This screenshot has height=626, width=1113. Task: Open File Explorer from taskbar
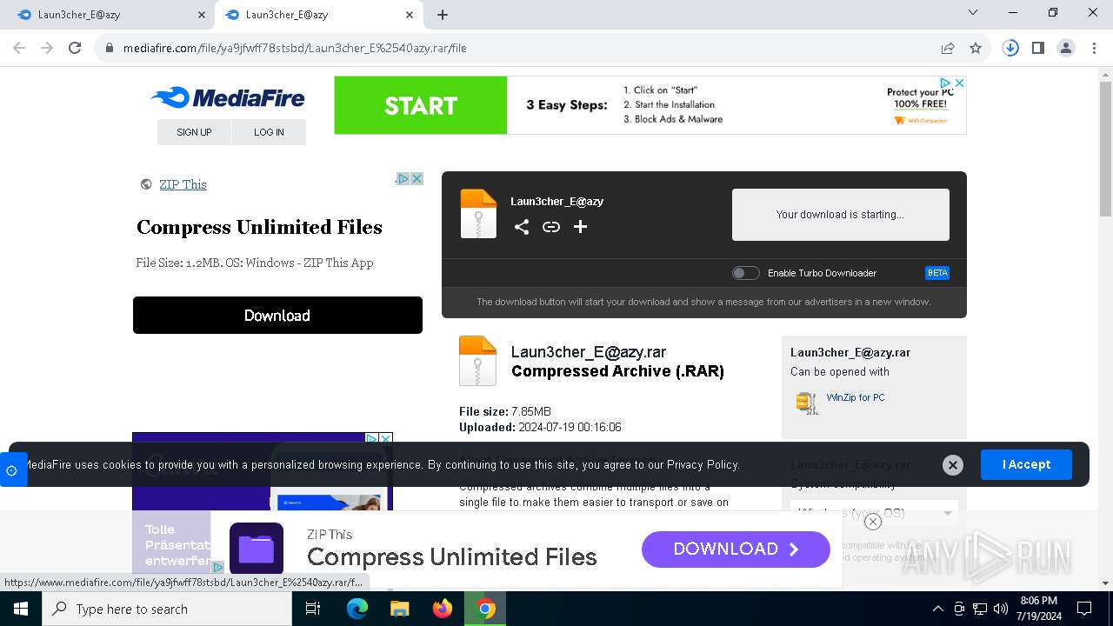pyautogui.click(x=399, y=609)
